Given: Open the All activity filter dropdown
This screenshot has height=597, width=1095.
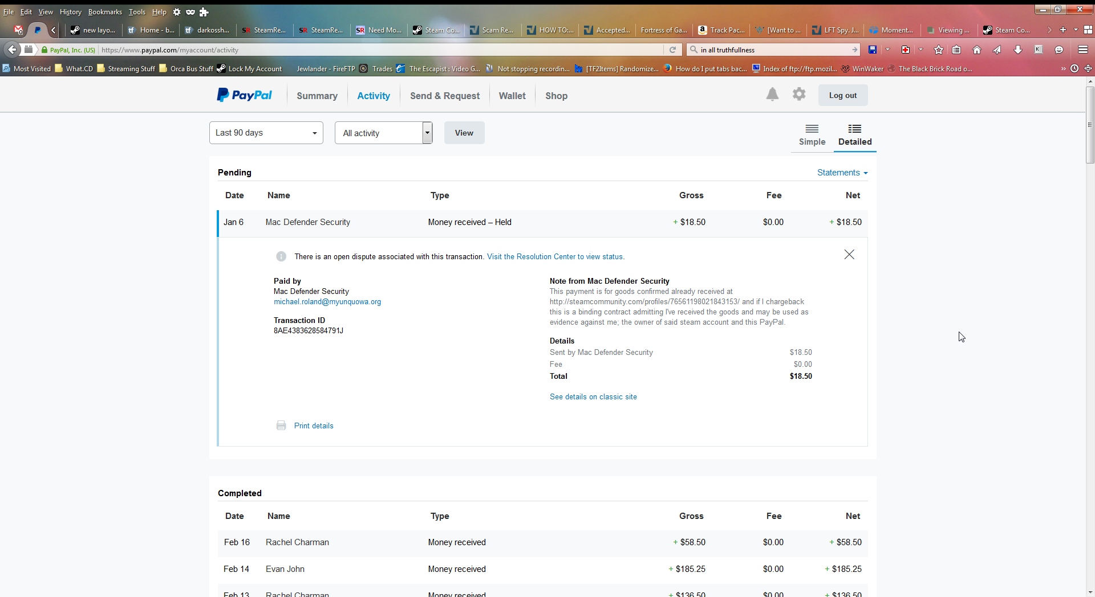Looking at the screenshot, I should pos(383,133).
